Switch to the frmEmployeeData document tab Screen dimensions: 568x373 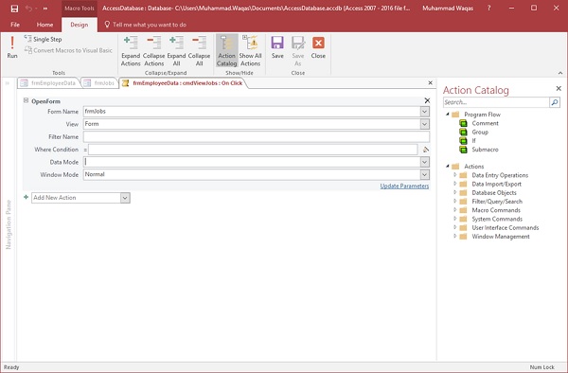[x=48, y=83]
